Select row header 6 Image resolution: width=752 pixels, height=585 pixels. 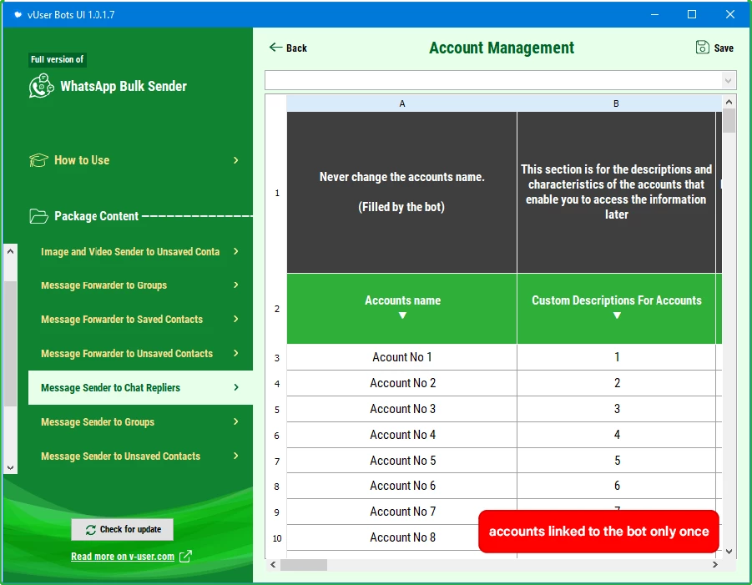277,436
